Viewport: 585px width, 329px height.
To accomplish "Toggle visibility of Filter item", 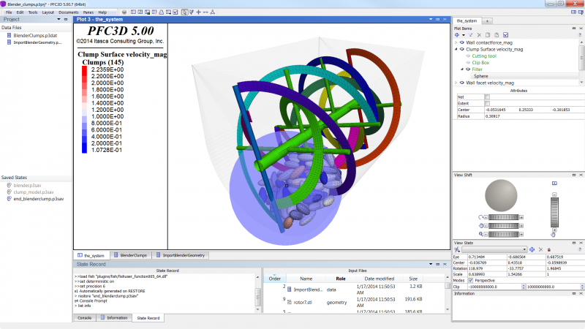I will coord(468,69).
